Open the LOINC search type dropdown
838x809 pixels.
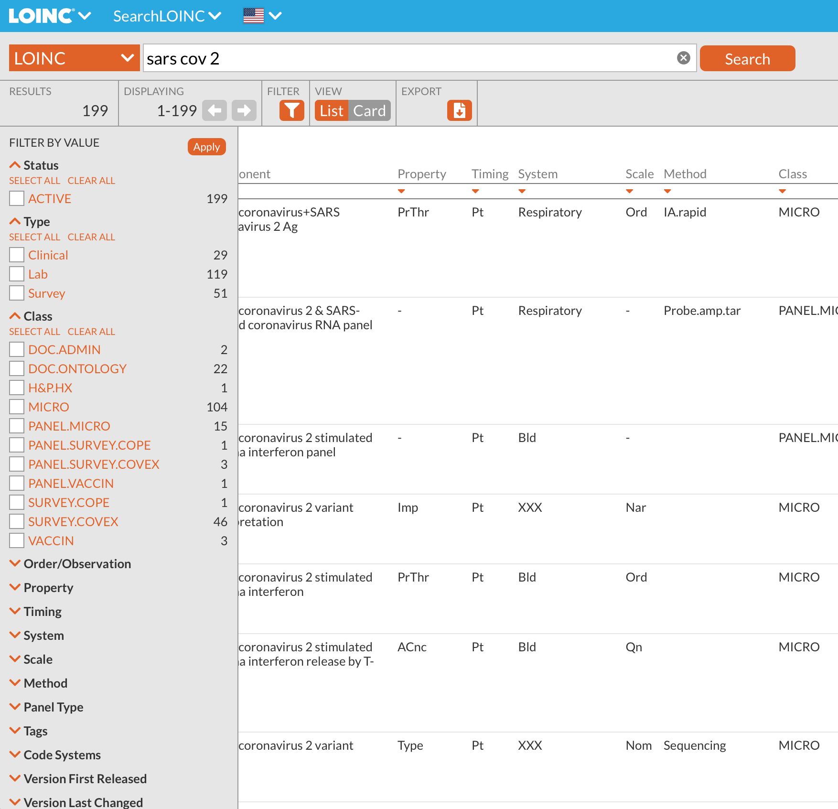click(x=75, y=58)
